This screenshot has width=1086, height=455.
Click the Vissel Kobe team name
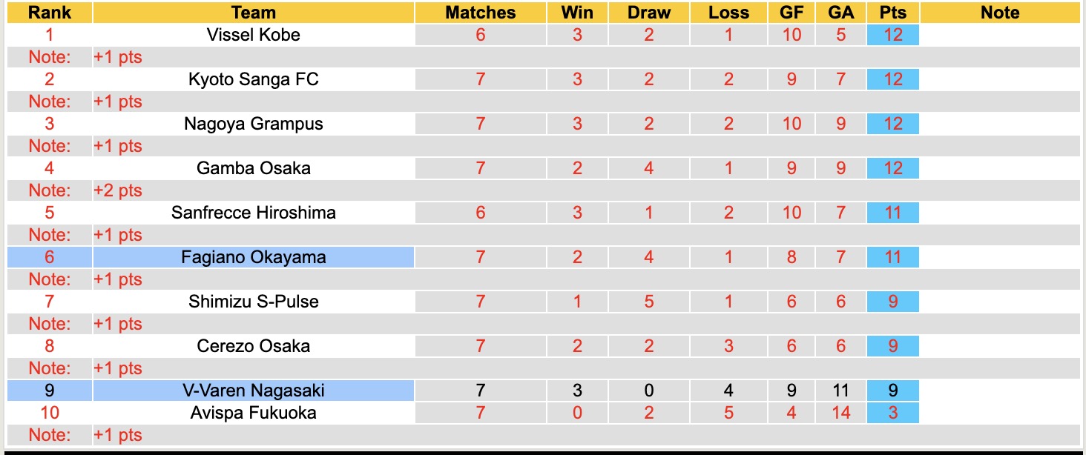coord(254,35)
